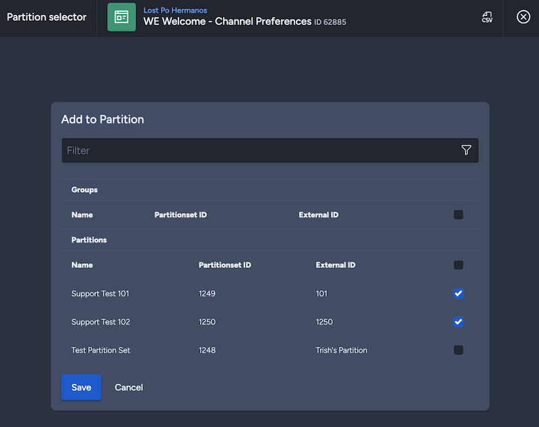The height and width of the screenshot is (427, 539).
Task: Click the ID 62885 label
Action: [x=330, y=22]
